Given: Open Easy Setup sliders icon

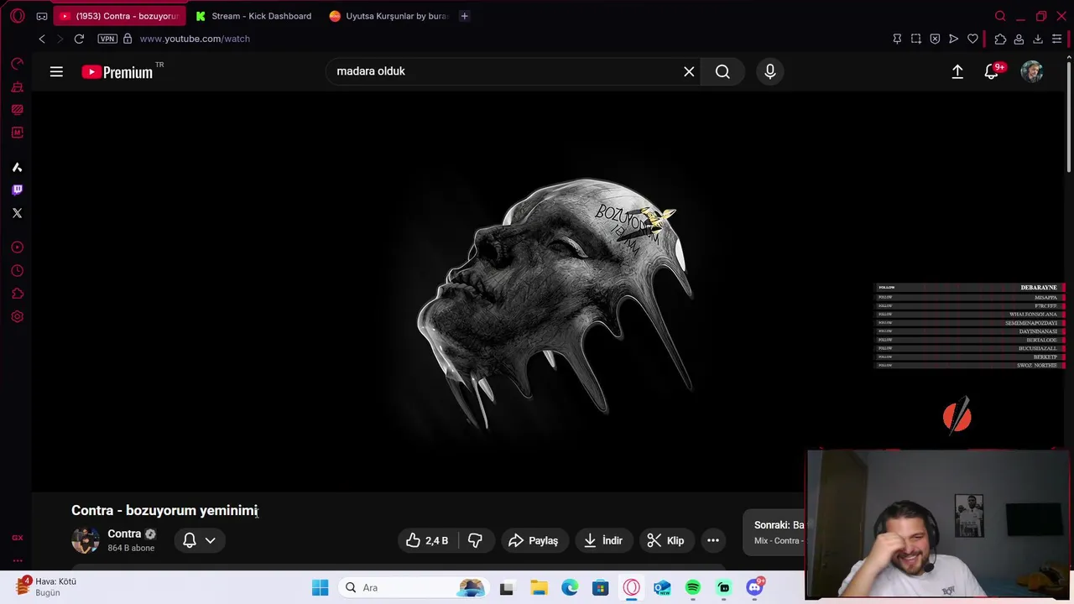Looking at the screenshot, I should [1057, 39].
